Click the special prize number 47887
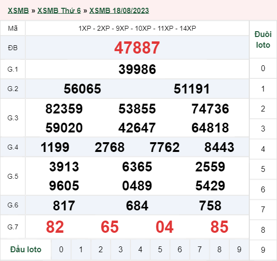Screen dimensions: 277x261 [137, 48]
